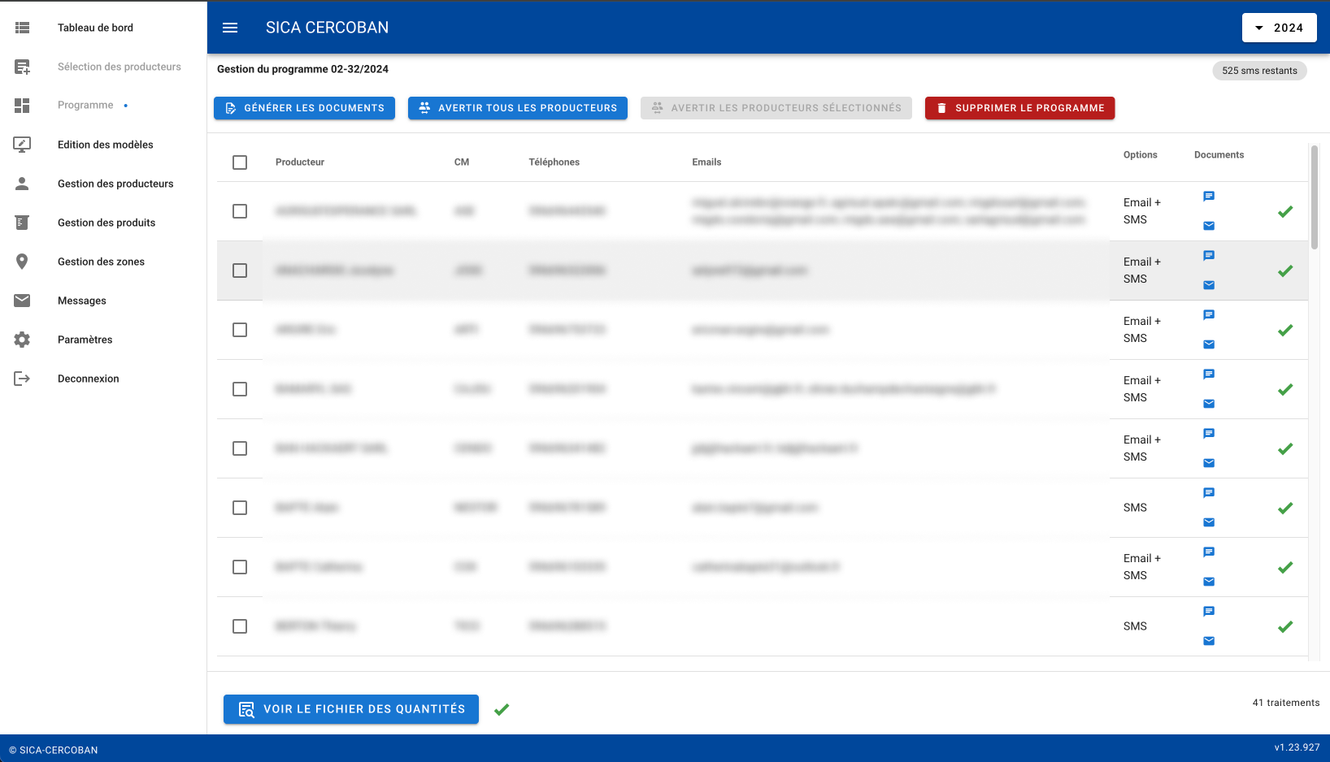Click the Tableau de bord sidebar icon
This screenshot has width=1330, height=762.
(22, 28)
